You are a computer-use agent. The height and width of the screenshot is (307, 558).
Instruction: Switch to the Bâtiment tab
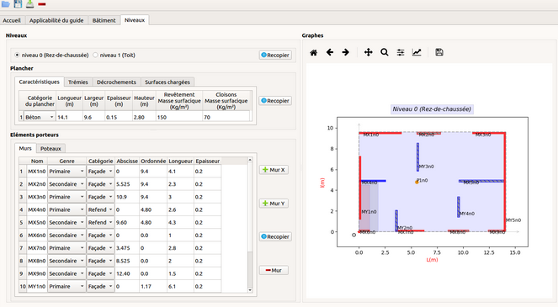(104, 20)
